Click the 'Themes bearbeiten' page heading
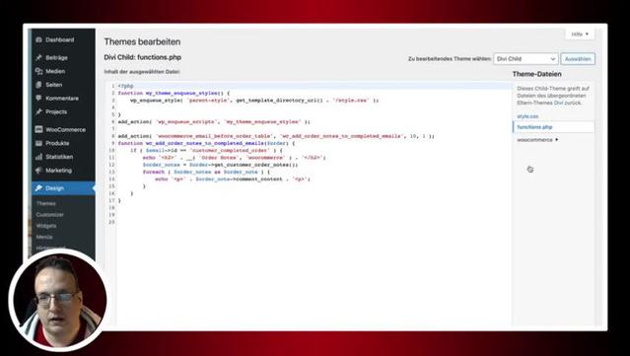630x356 pixels. [142, 41]
